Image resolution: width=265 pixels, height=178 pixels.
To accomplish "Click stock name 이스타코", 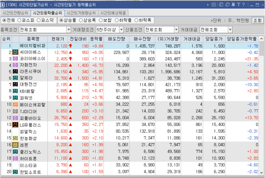I will [28, 165].
